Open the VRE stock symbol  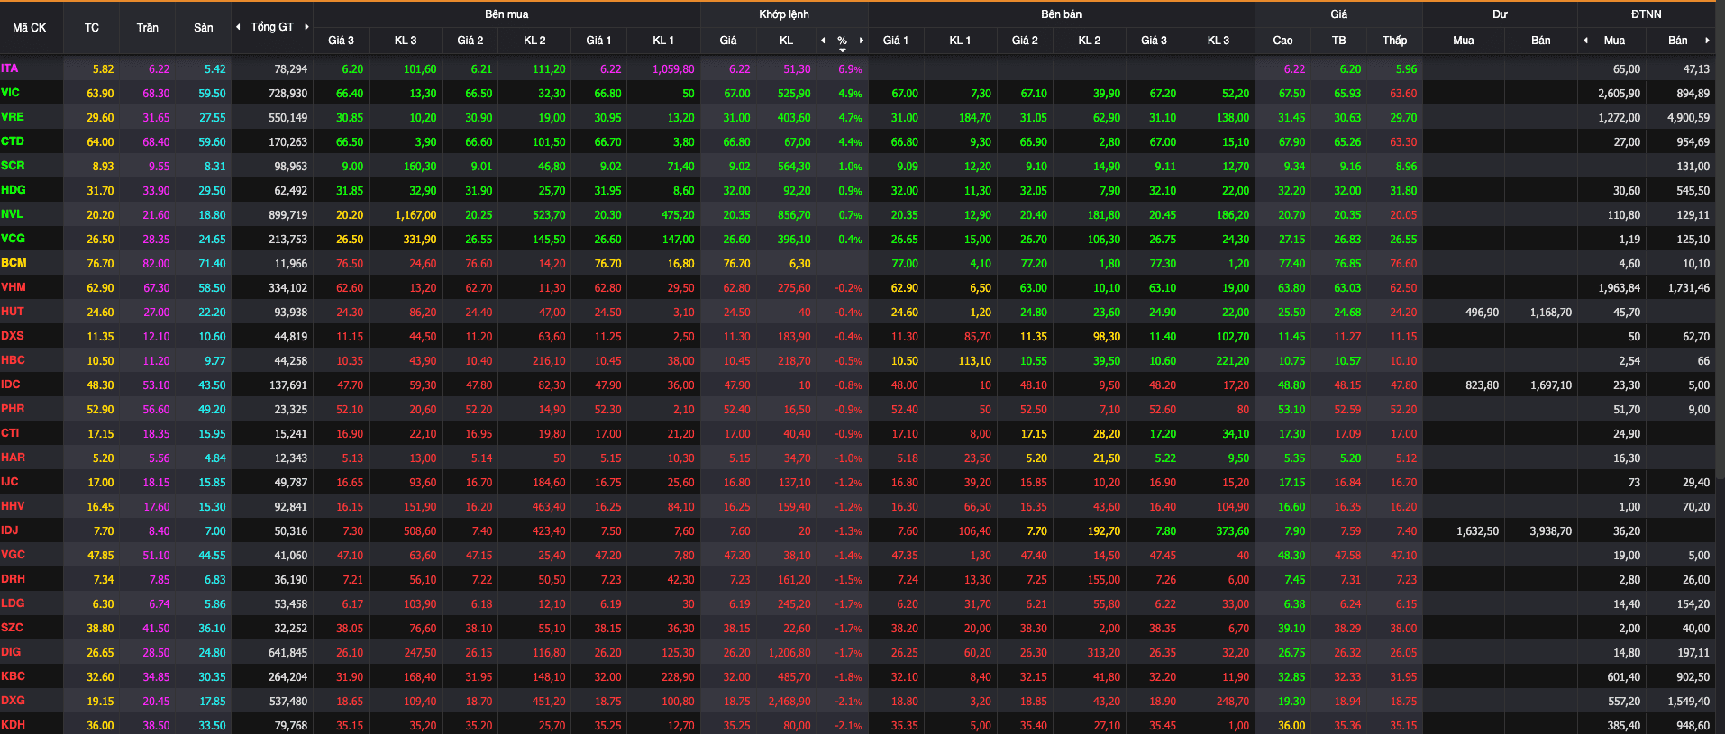tap(13, 117)
